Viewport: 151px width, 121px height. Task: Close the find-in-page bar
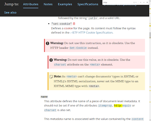click(147, 2)
